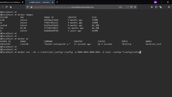
Task: Open private browsing mask indicator
Action: pos(155,2)
